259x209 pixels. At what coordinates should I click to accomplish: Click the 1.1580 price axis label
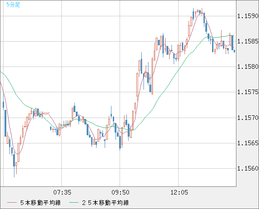(x=248, y=66)
